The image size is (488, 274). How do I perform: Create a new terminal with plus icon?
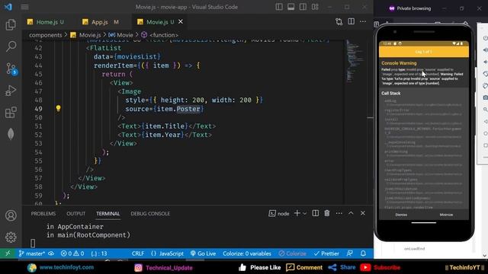[297, 213]
